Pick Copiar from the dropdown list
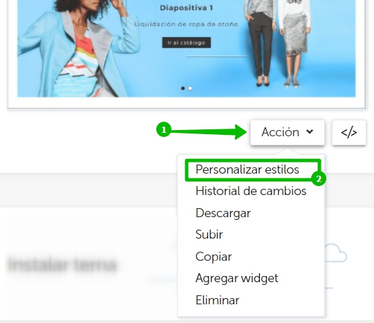Image resolution: width=374 pixels, height=323 pixels. (214, 257)
